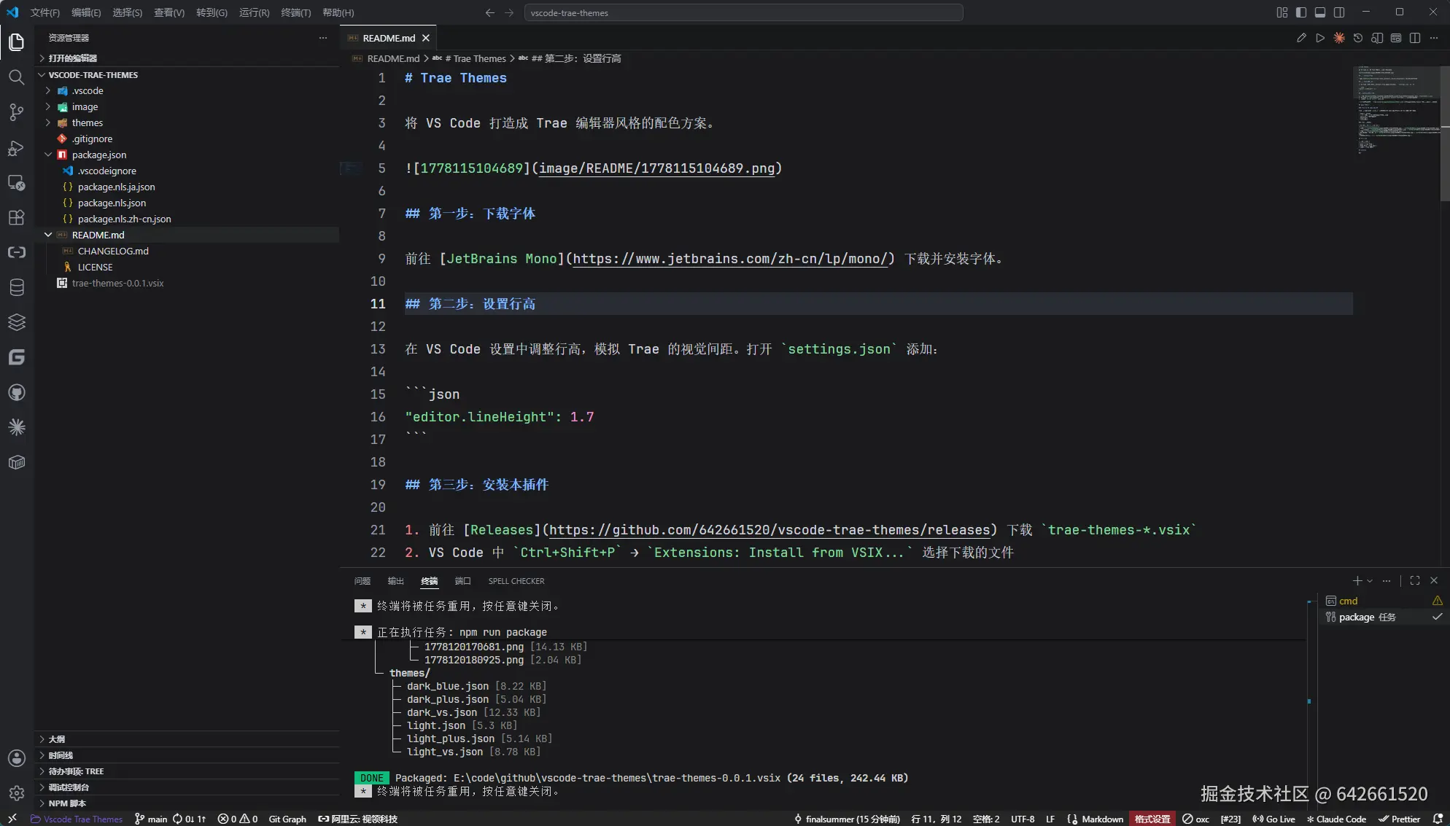Viewport: 1450px width, 826px height.
Task: Open Explorer more actions ellipsis
Action: pos(323,38)
